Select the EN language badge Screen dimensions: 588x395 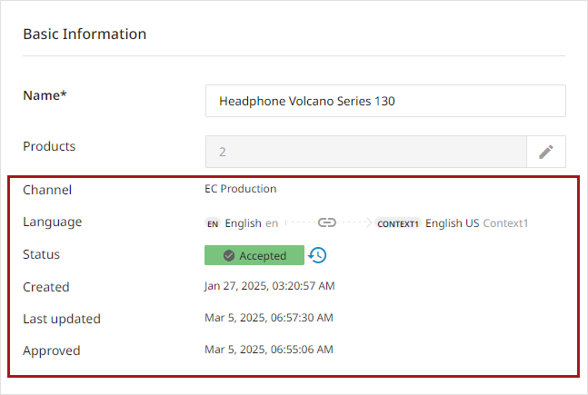click(213, 223)
